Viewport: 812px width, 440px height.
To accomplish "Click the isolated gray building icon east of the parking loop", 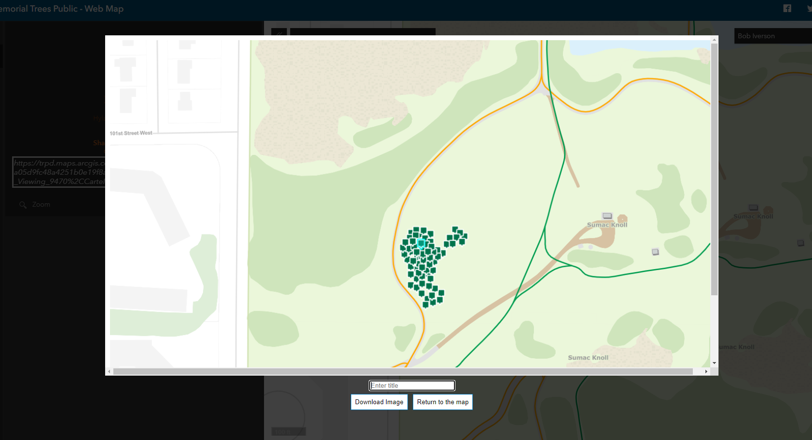I will tap(656, 252).
